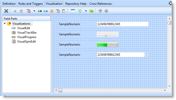The image size is (176, 100).
Task: Close the panel with the round X button
Action: tap(170, 3)
